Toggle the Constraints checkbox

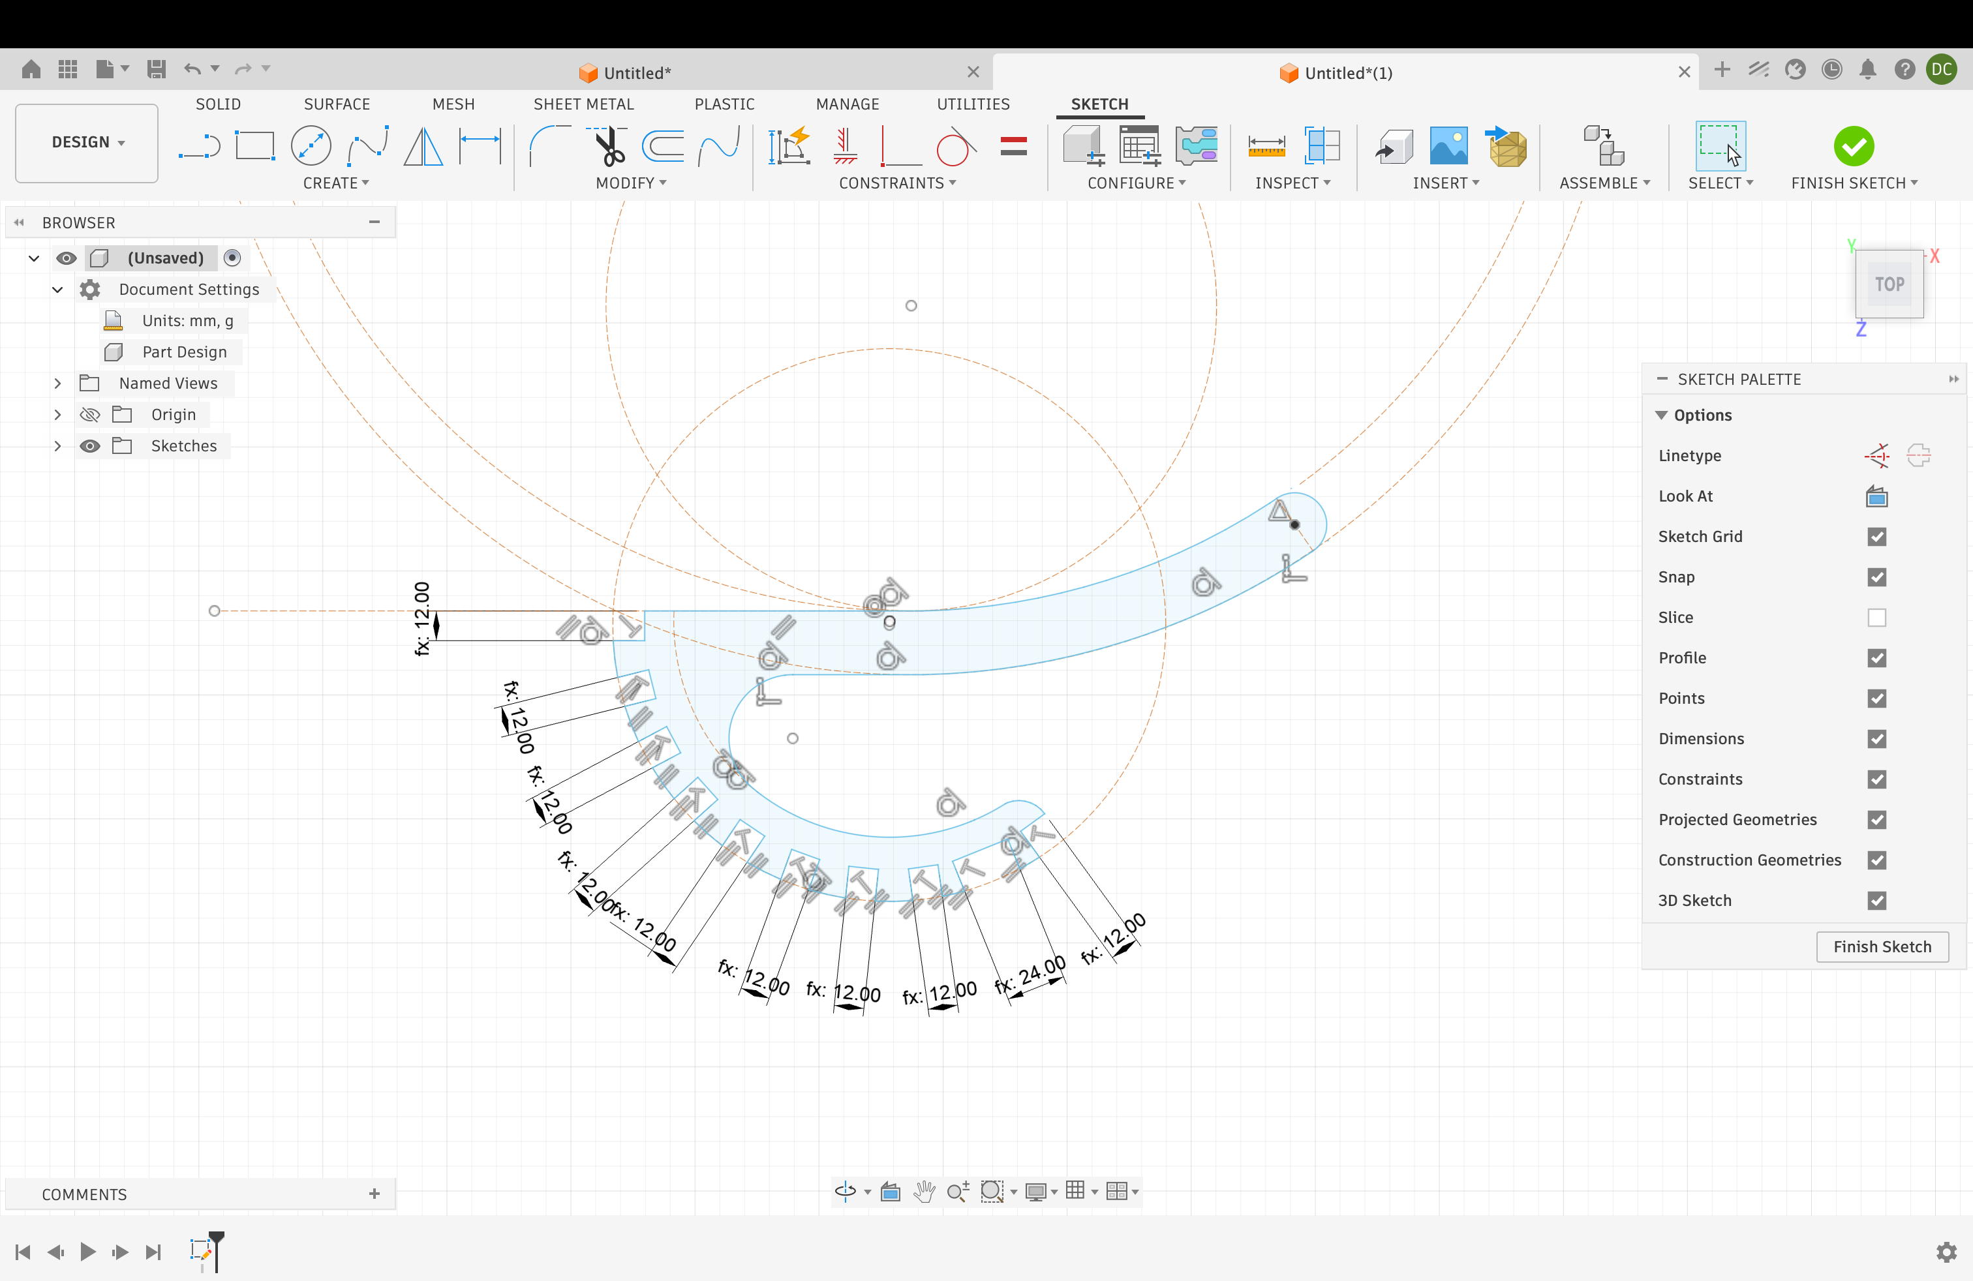click(x=1877, y=779)
